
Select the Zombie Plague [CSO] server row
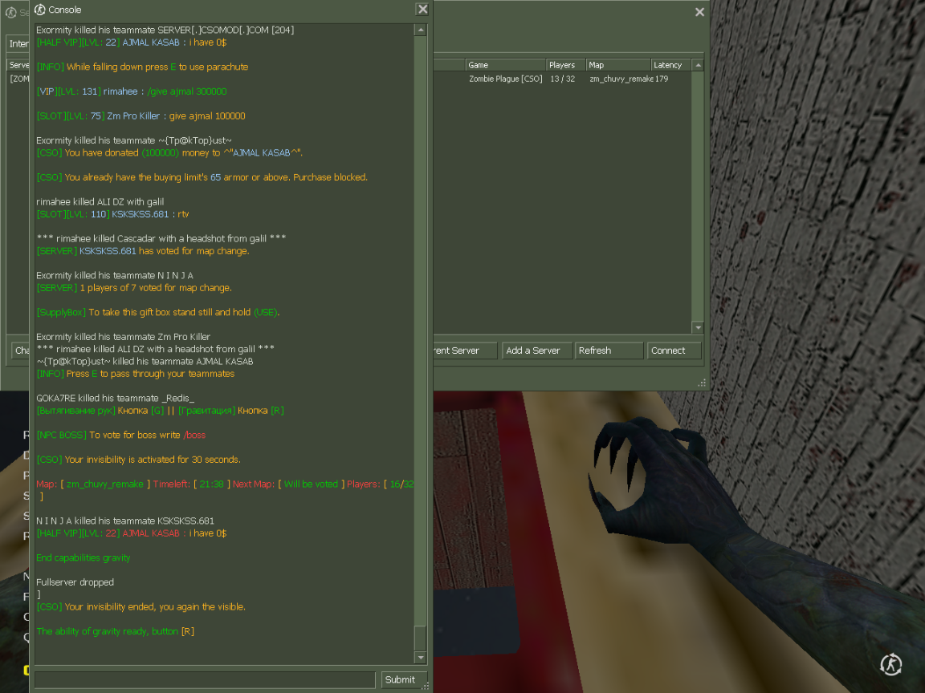coord(562,79)
